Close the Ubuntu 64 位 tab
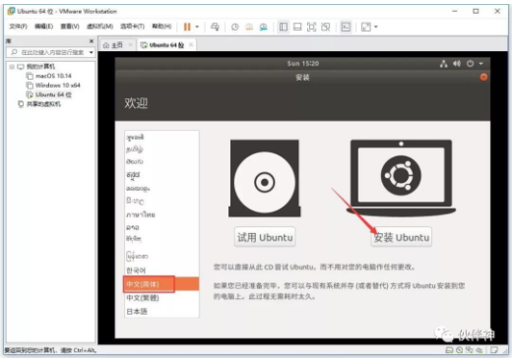 click(191, 45)
